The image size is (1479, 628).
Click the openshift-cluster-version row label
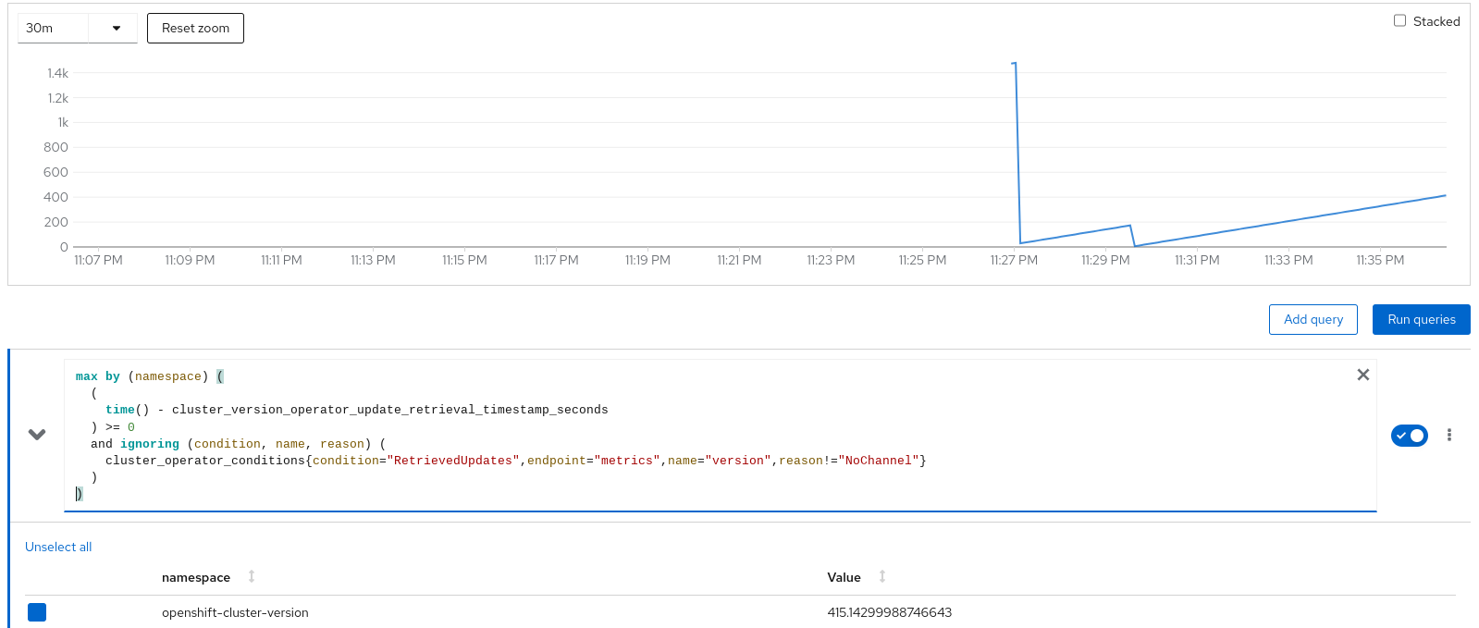[x=235, y=612]
